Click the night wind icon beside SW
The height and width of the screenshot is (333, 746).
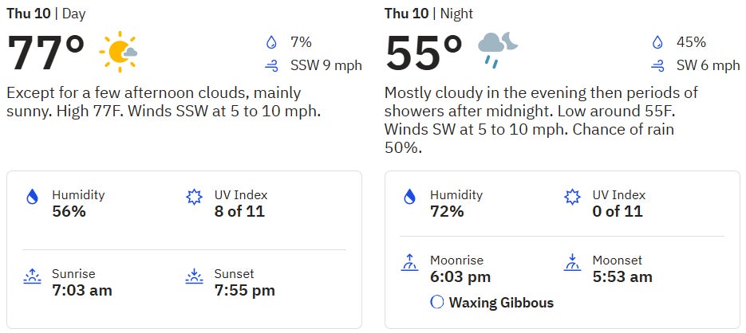(x=657, y=65)
